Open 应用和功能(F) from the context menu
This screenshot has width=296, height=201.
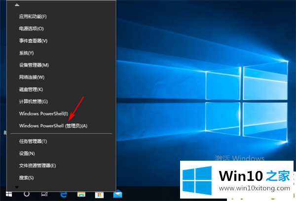coord(61,17)
